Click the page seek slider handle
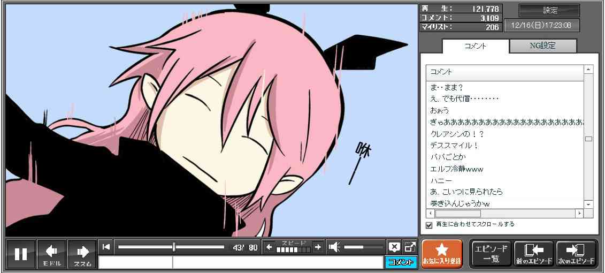Image resolution: width=605 pixels, height=273 pixels. [x=174, y=247]
